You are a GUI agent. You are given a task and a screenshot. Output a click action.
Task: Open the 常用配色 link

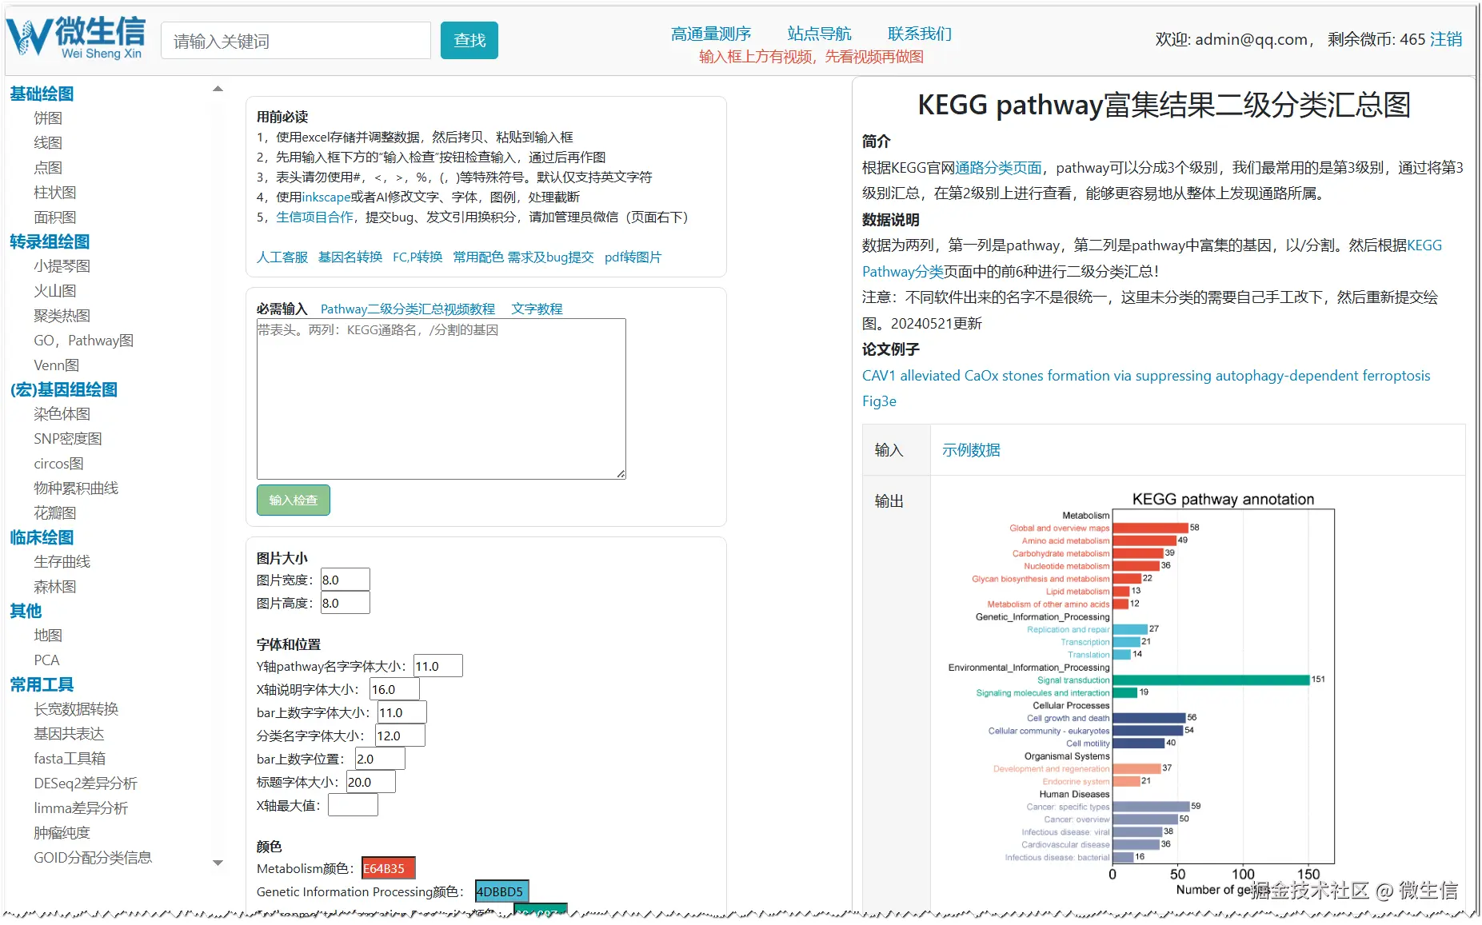(x=478, y=257)
